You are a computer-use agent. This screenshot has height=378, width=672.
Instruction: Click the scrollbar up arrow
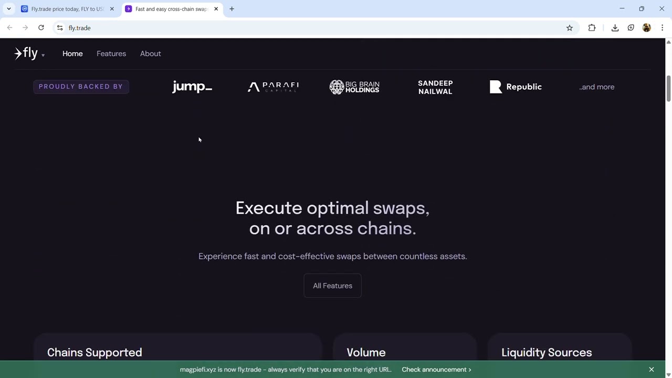[668, 42]
